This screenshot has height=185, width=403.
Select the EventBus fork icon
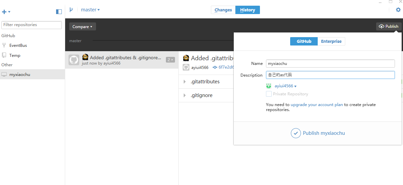[x=4, y=45]
